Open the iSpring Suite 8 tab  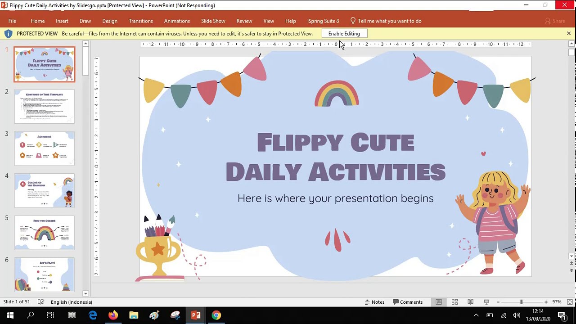click(323, 21)
